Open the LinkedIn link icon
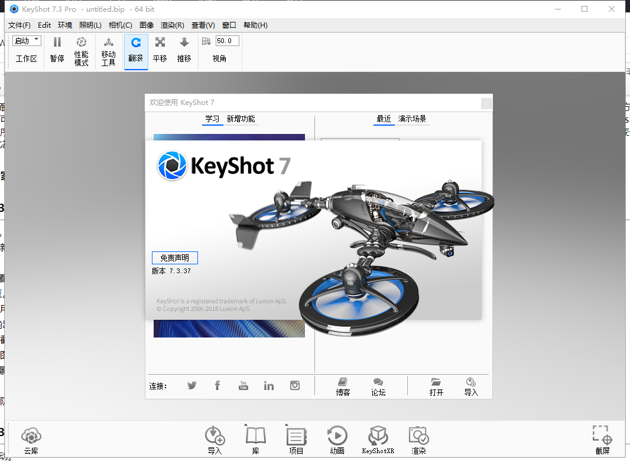 pos(269,385)
